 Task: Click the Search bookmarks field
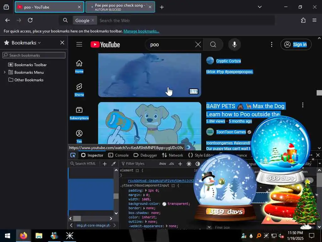point(34,55)
